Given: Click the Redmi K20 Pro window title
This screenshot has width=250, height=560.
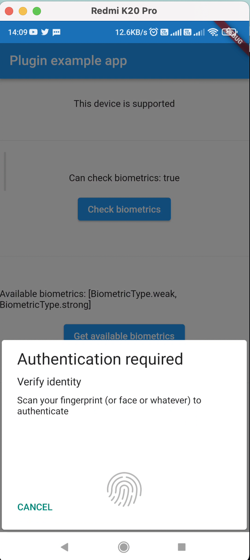Looking at the screenshot, I should tap(124, 11).
